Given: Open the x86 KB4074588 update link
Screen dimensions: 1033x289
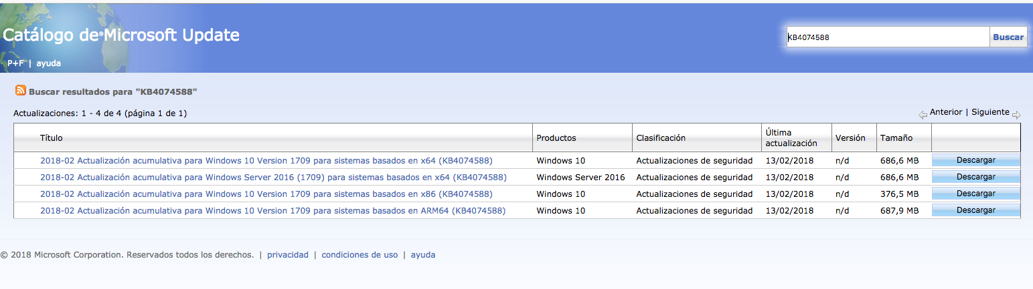Looking at the screenshot, I should click(266, 194).
